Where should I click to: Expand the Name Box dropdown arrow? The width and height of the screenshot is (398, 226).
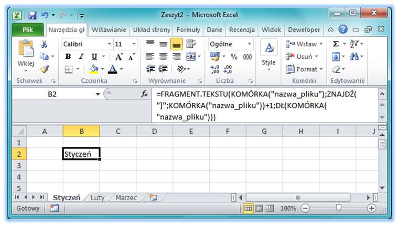point(98,94)
